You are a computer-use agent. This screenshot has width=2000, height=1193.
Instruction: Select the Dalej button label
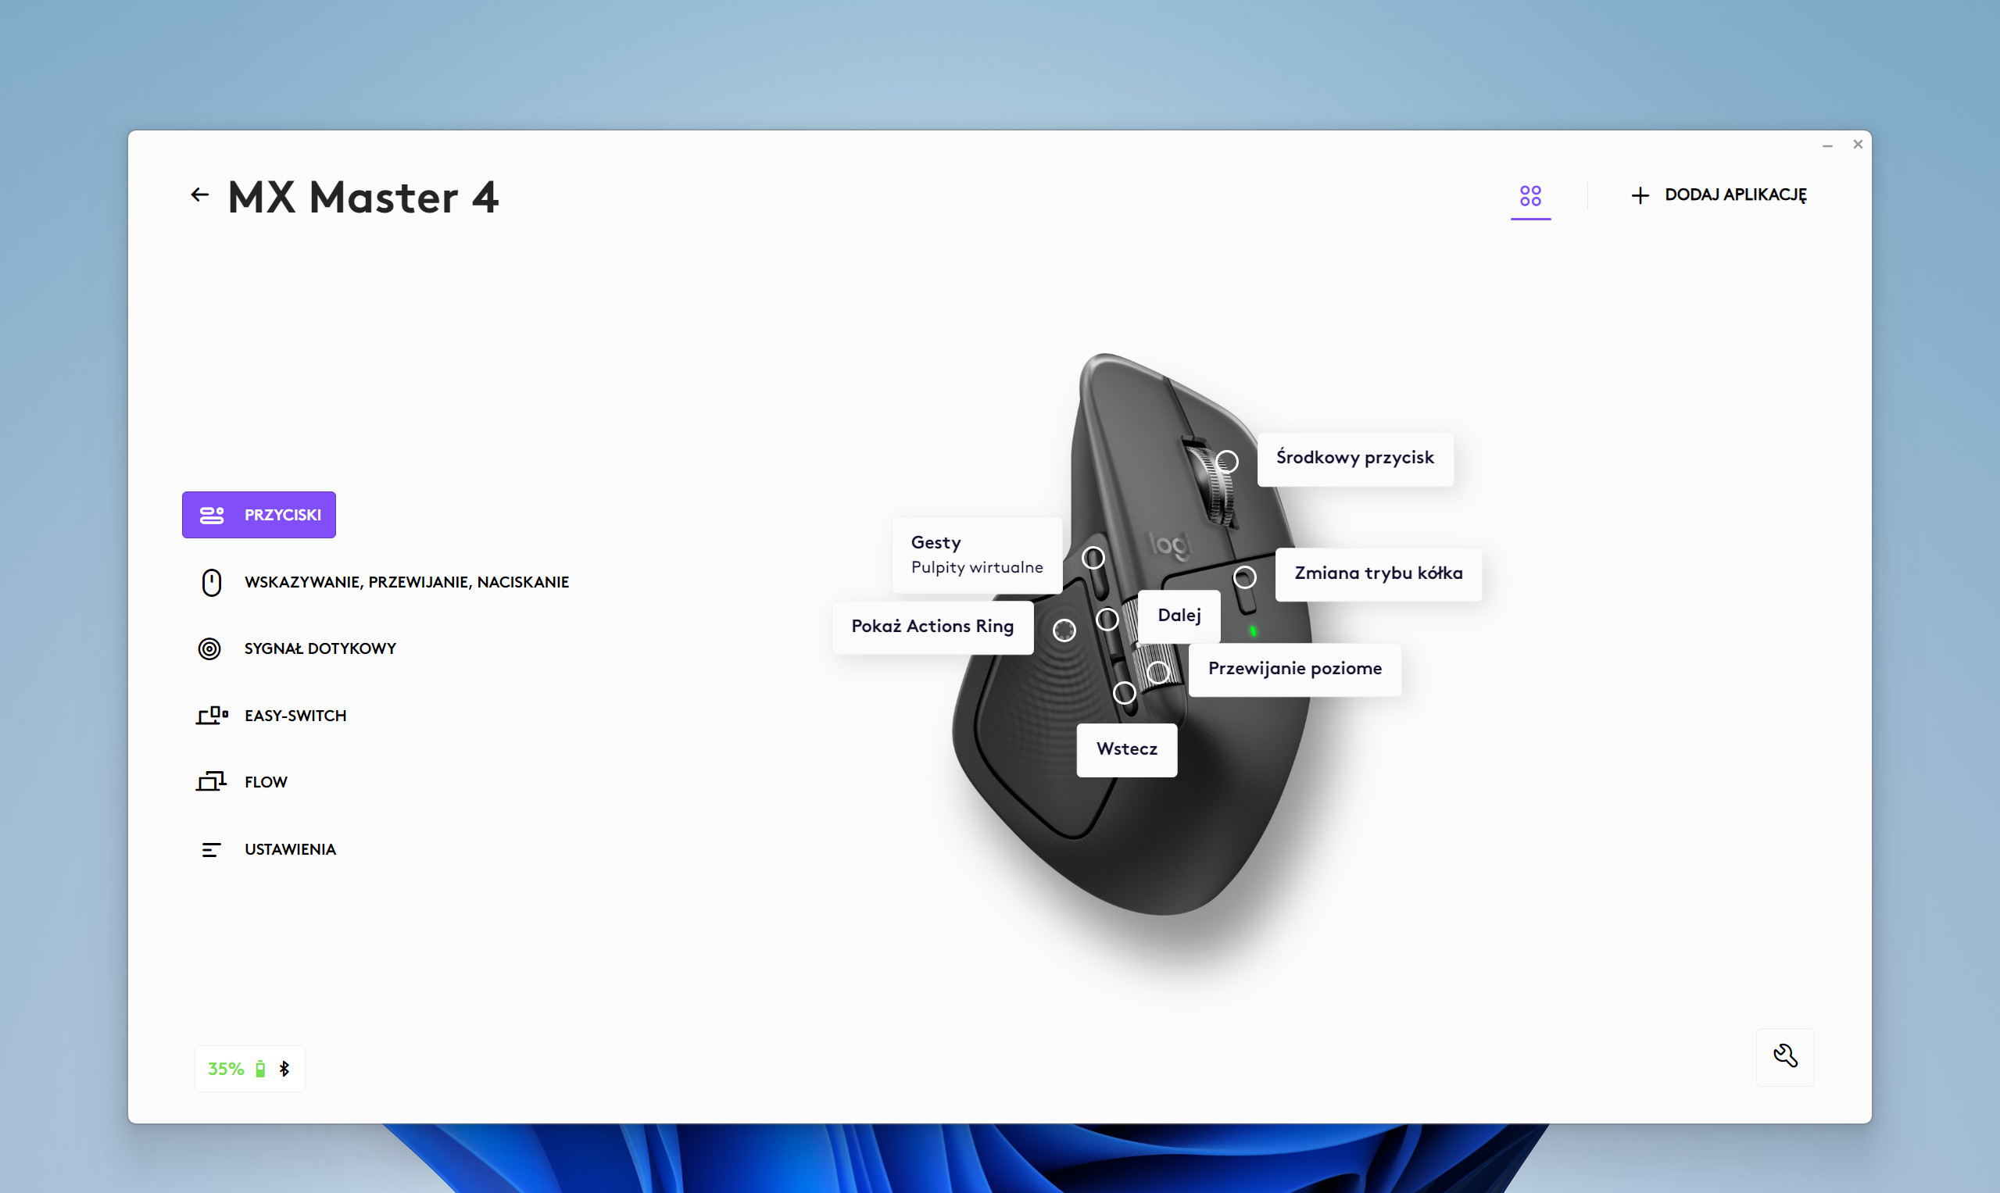pyautogui.click(x=1179, y=616)
